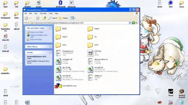
Task: Click Publish this folder to the Web
Action: pos(38,36)
